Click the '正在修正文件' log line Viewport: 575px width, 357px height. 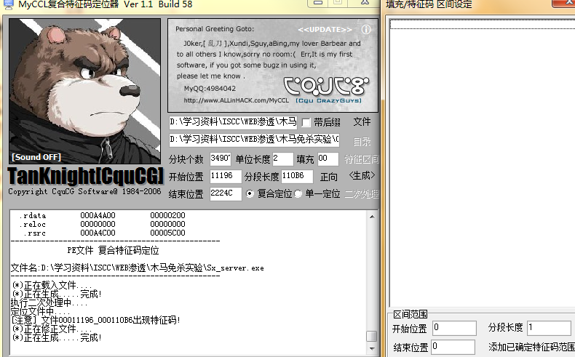coord(52,329)
